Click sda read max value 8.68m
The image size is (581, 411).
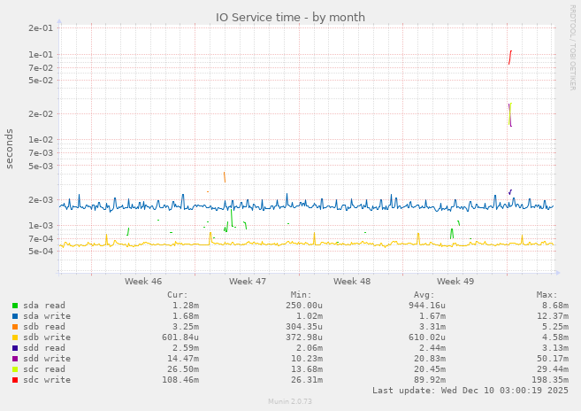[555, 306]
